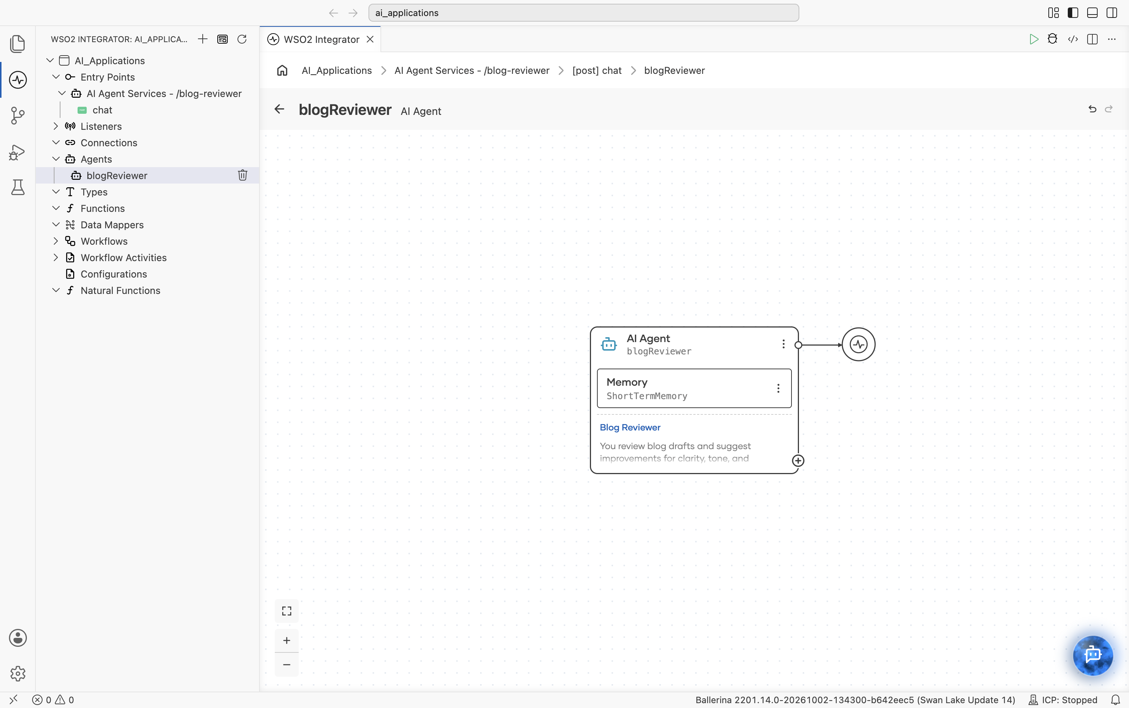Zoom out the canvas with minus button

tap(287, 664)
